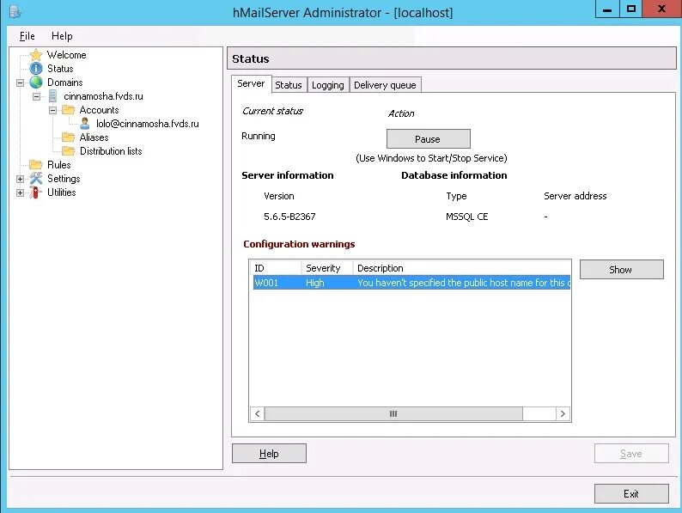This screenshot has height=513, width=682.
Task: Switch to the Server tab
Action: click(x=251, y=83)
